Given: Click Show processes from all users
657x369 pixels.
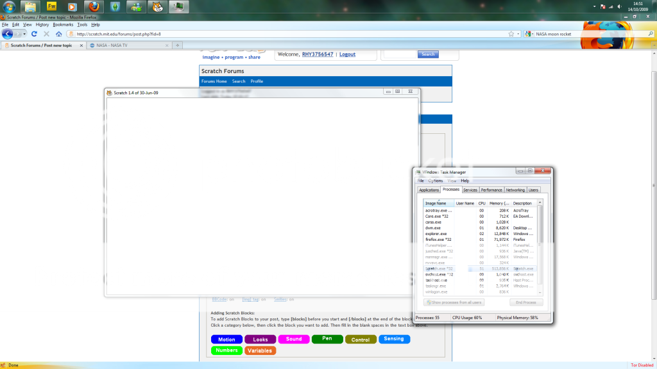Looking at the screenshot, I should [x=454, y=302].
